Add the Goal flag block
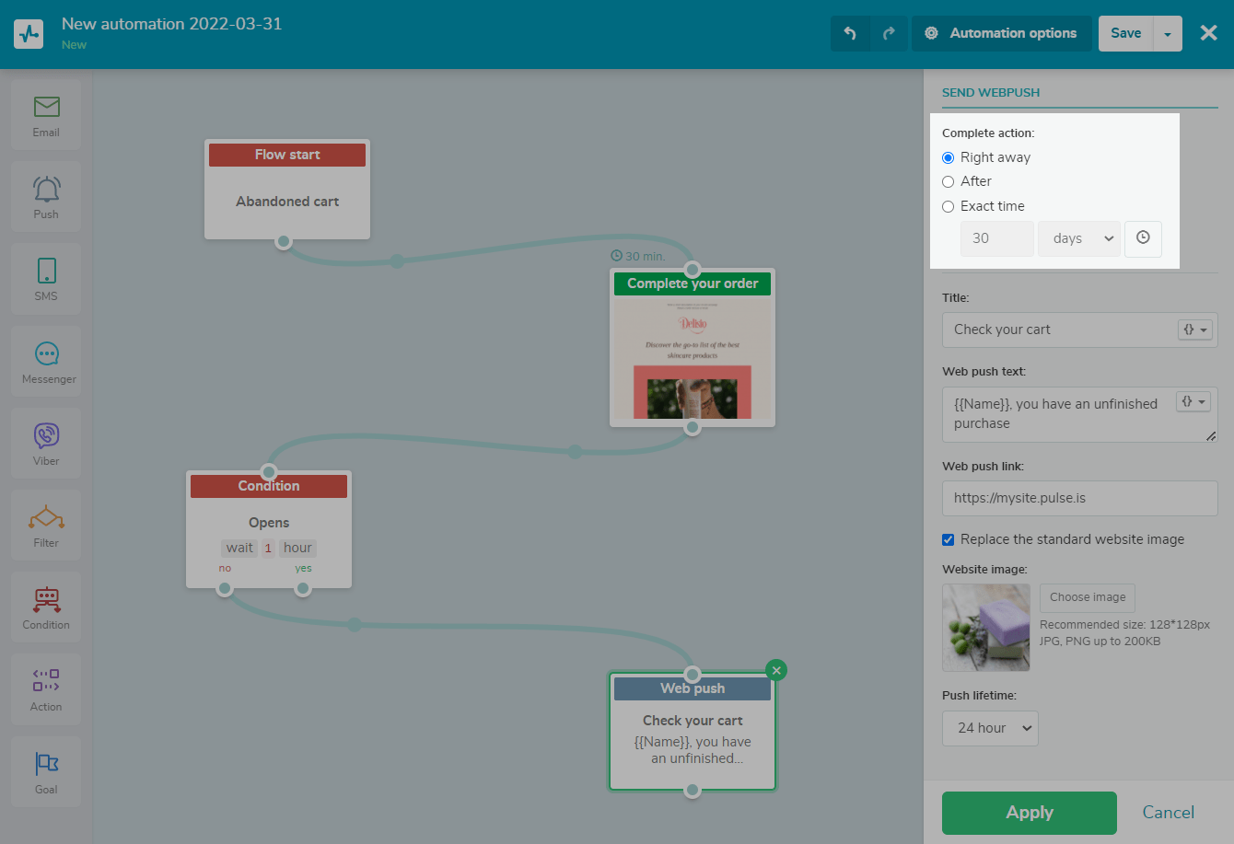Viewport: 1234px width, 844px height. [46, 772]
